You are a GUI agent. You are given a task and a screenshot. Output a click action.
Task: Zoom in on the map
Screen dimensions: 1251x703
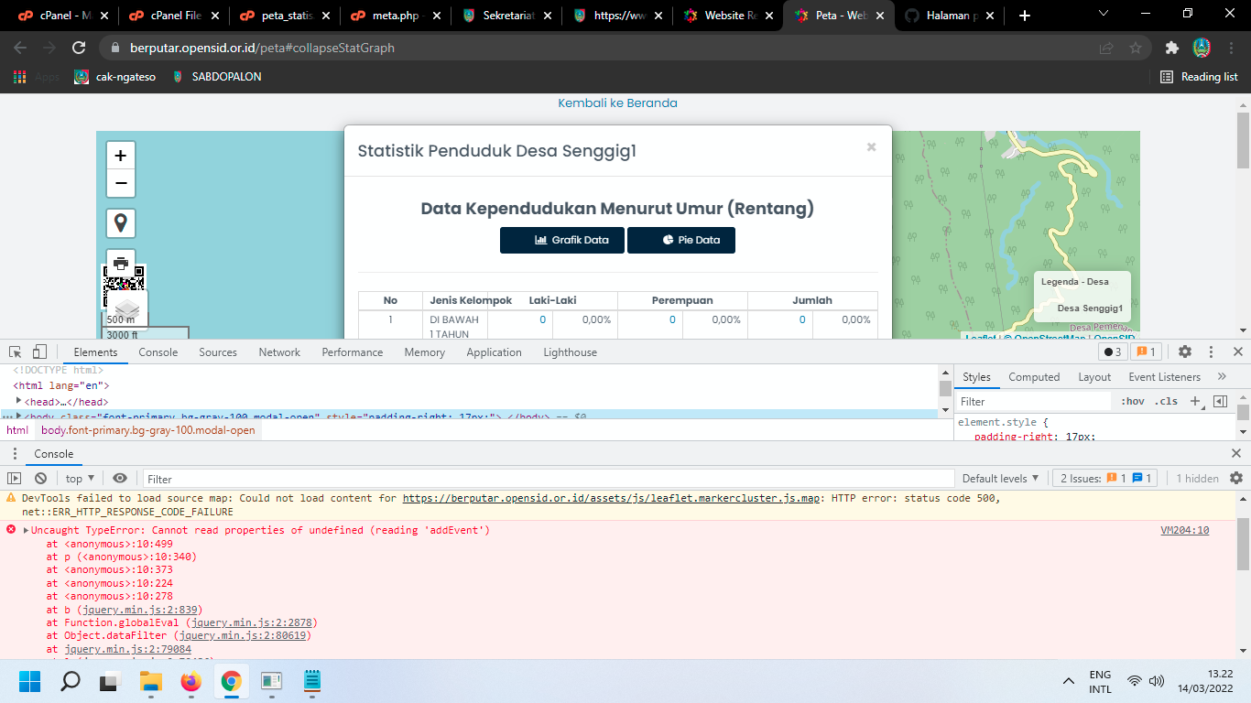[120, 155]
